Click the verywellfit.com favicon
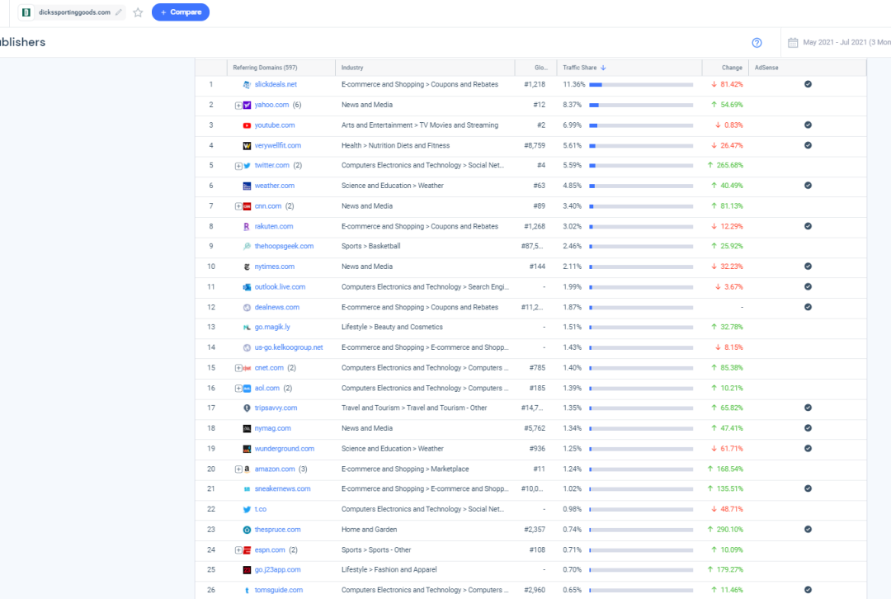Screen dimensions: 891x599 pyautogui.click(x=247, y=146)
